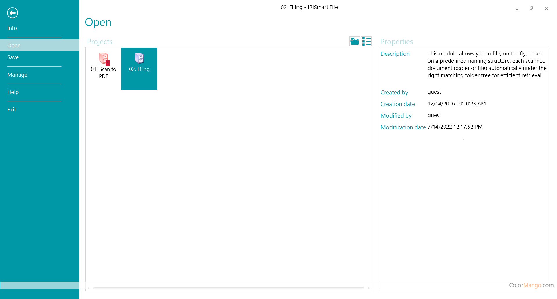The height and width of the screenshot is (299, 557).
Task: Choose Save in the sidebar
Action: pos(13,57)
